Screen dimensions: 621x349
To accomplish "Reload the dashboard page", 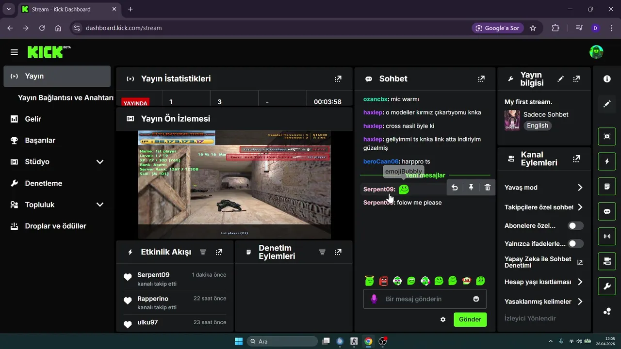I will click(x=42, y=28).
